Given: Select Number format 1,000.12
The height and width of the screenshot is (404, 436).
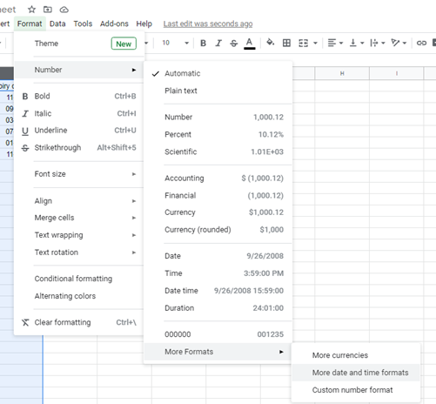Looking at the screenshot, I should [x=218, y=118].
